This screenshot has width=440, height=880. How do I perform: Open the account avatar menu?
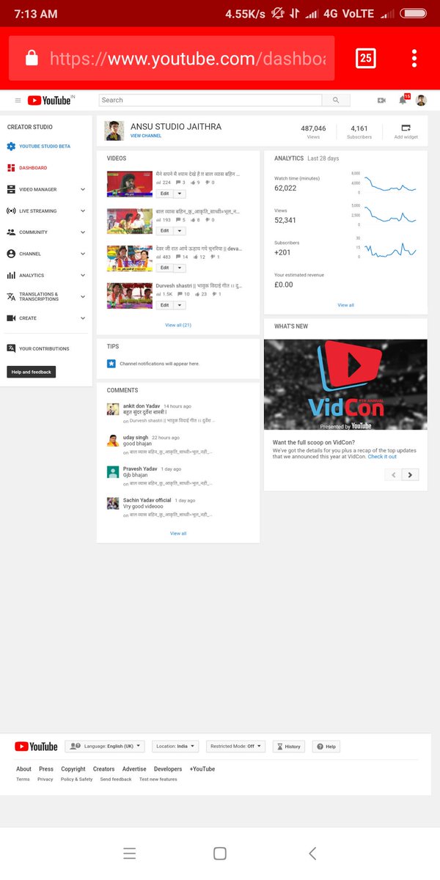pyautogui.click(x=421, y=100)
